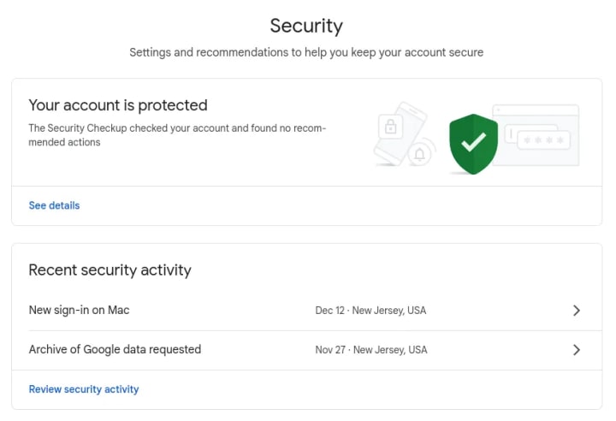This screenshot has height=421, width=616.
Task: Open the Review security activity link
Action: pos(84,389)
